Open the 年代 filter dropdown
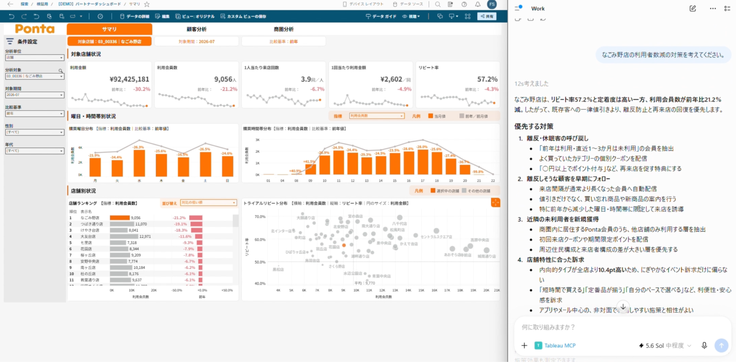Screen dimensions: 736x362 (x=34, y=151)
